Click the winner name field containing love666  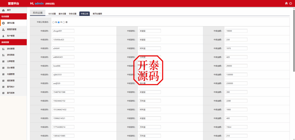pos(63,66)
